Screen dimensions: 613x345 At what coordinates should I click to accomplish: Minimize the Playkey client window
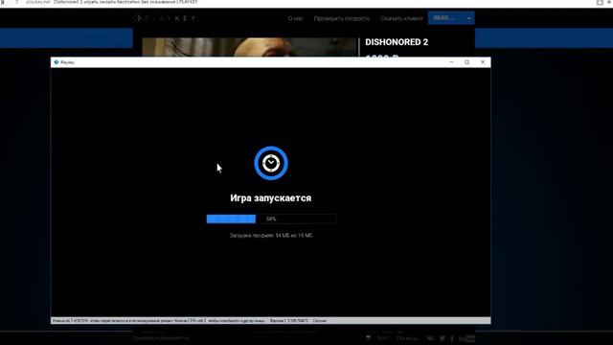[451, 62]
